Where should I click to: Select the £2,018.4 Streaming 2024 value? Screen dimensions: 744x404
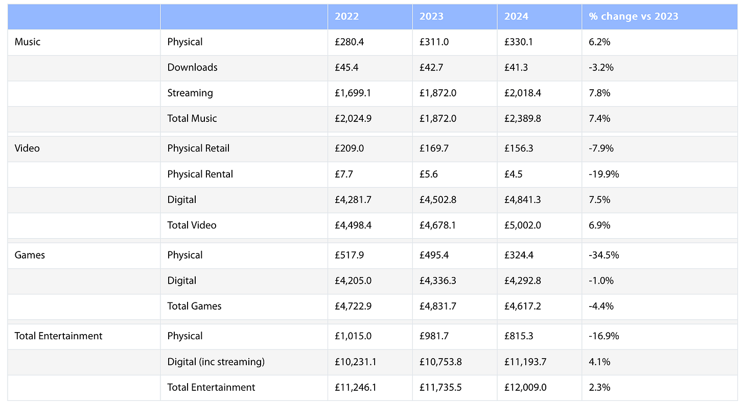pyautogui.click(x=523, y=93)
